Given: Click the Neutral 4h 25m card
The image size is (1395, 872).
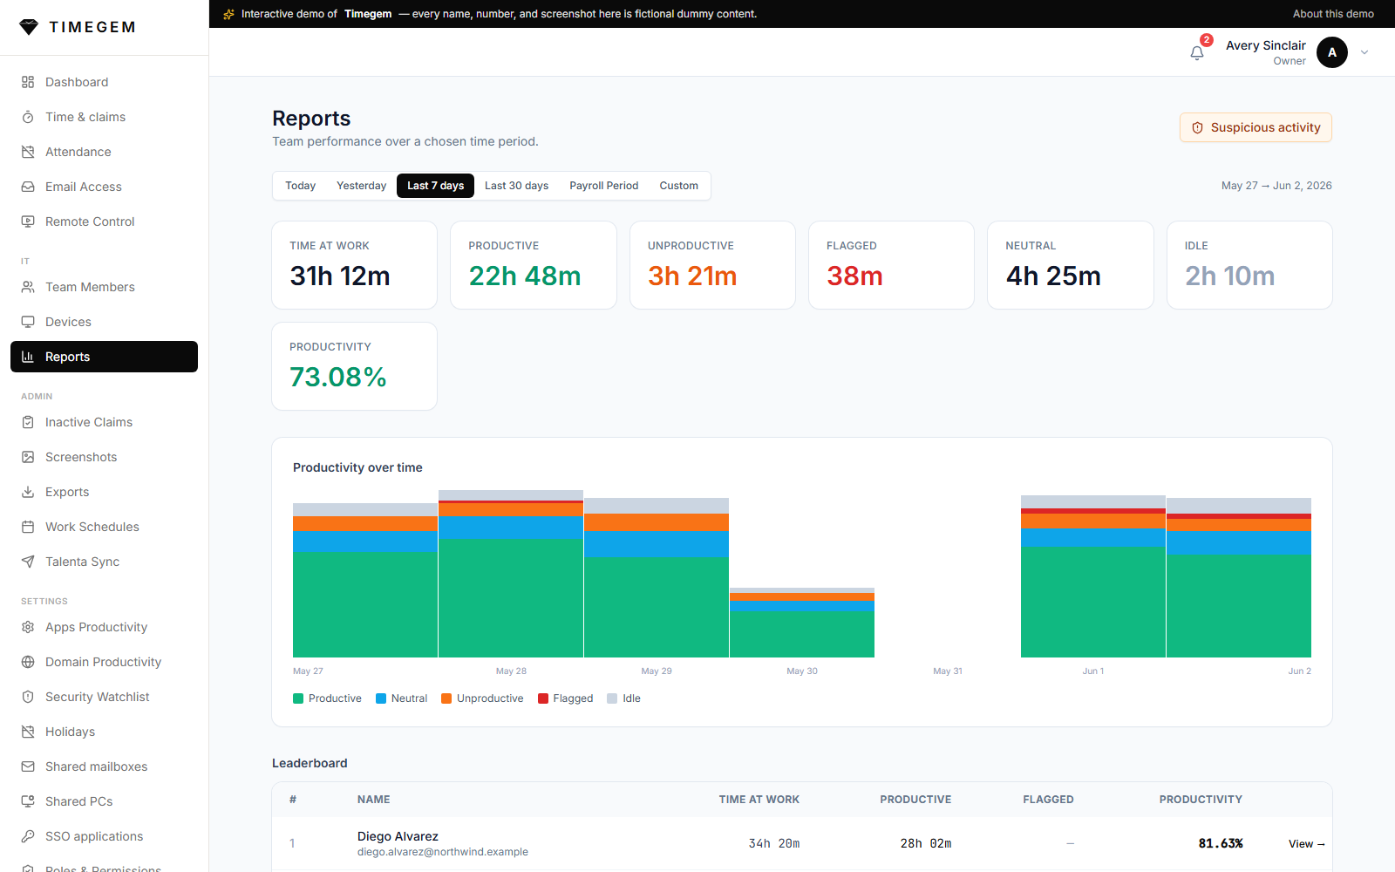Looking at the screenshot, I should (1071, 265).
